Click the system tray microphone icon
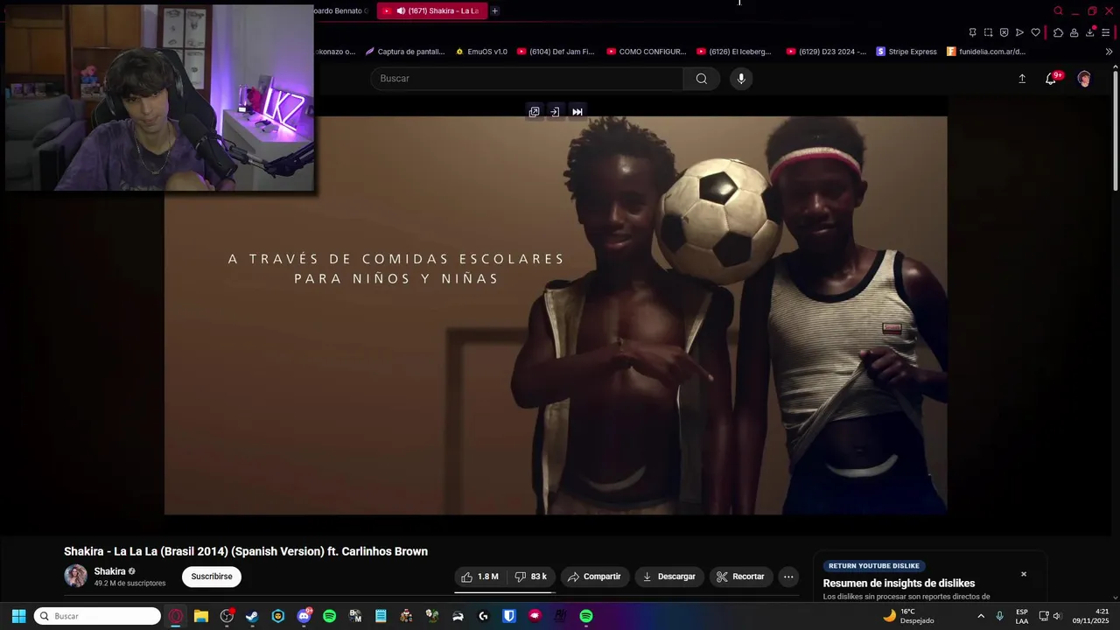 (999, 616)
